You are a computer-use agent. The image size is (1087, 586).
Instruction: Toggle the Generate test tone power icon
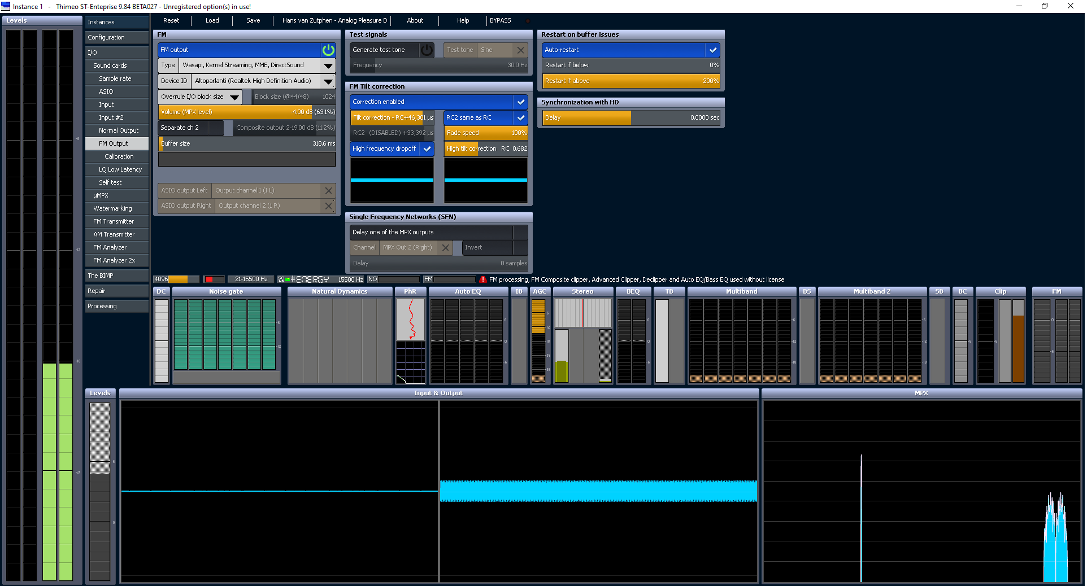click(x=427, y=50)
